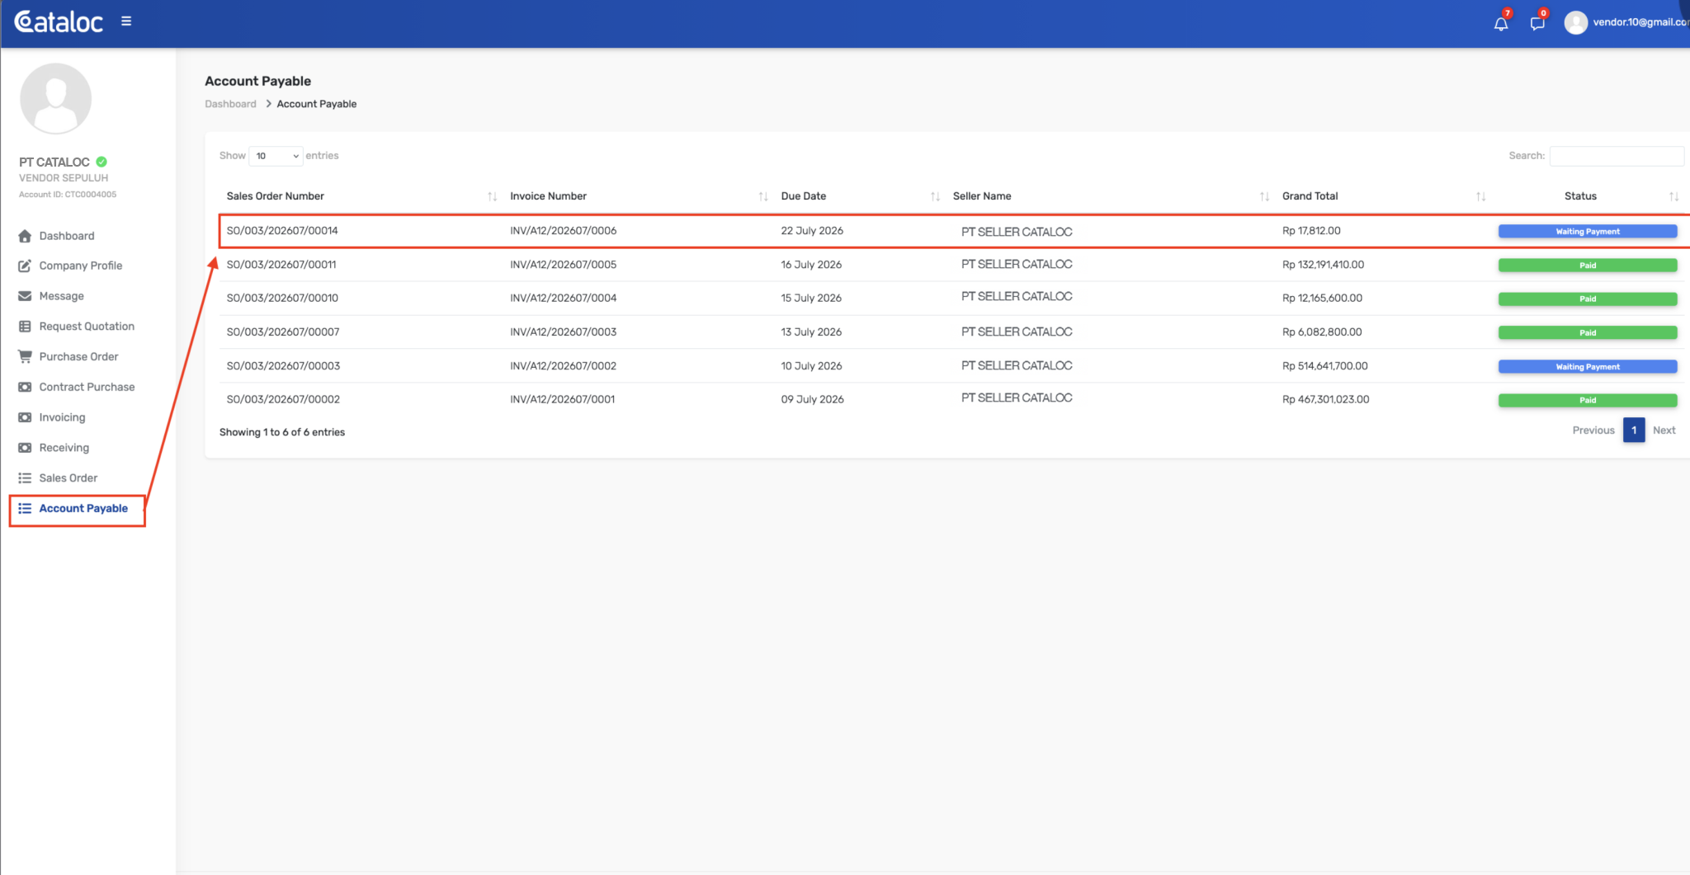Sort by Seller Name arrows
The width and height of the screenshot is (1690, 875).
click(x=1264, y=196)
